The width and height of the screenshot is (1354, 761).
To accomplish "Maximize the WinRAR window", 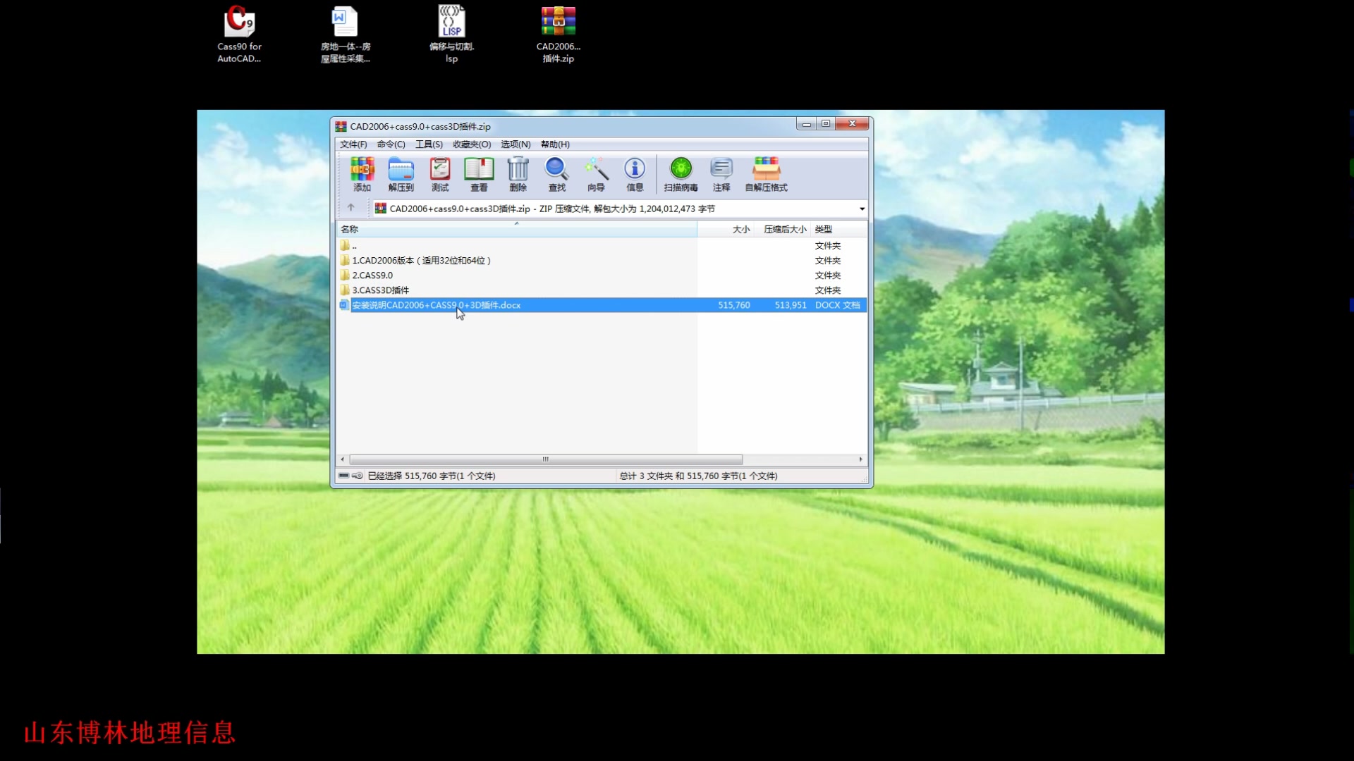I will pyautogui.click(x=825, y=124).
